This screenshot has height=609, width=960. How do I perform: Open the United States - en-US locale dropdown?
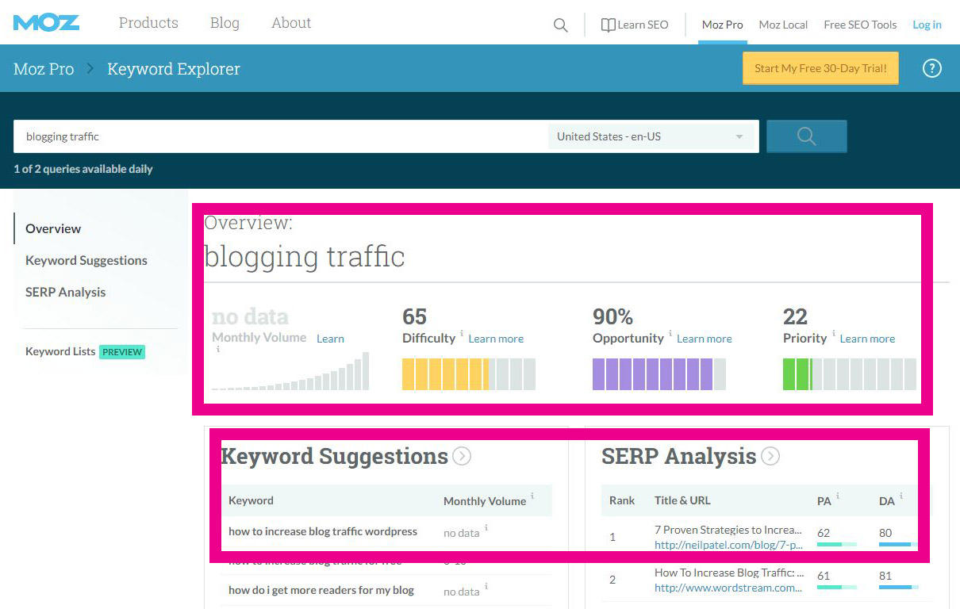tap(651, 136)
